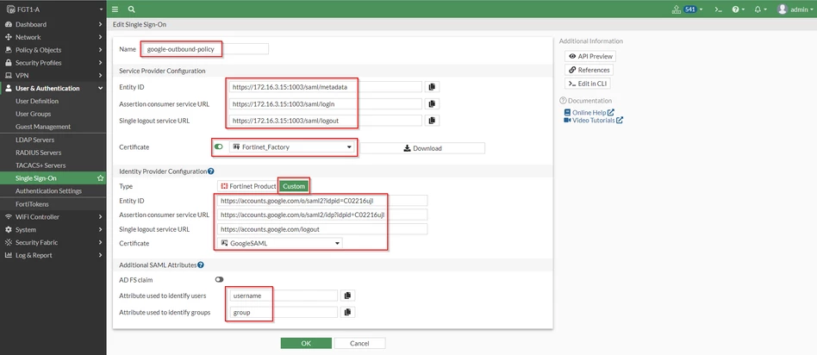Show help for Additional SAML Attributes
This screenshot has width=817, height=355.
coord(201,265)
